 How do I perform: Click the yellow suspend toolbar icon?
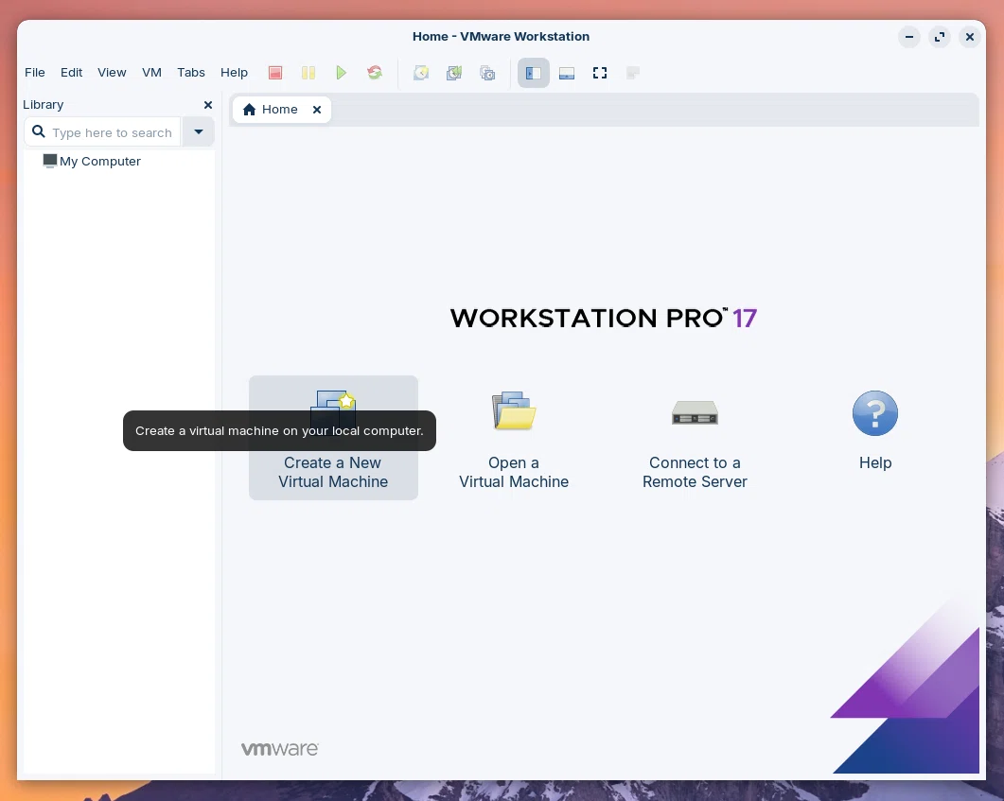click(x=308, y=73)
